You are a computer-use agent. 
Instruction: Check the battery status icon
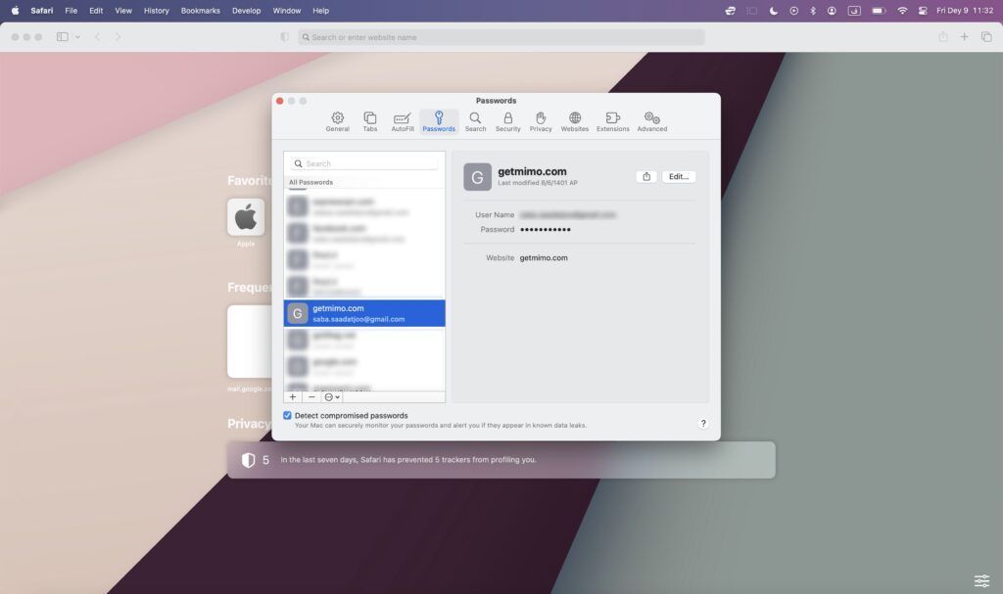click(879, 10)
